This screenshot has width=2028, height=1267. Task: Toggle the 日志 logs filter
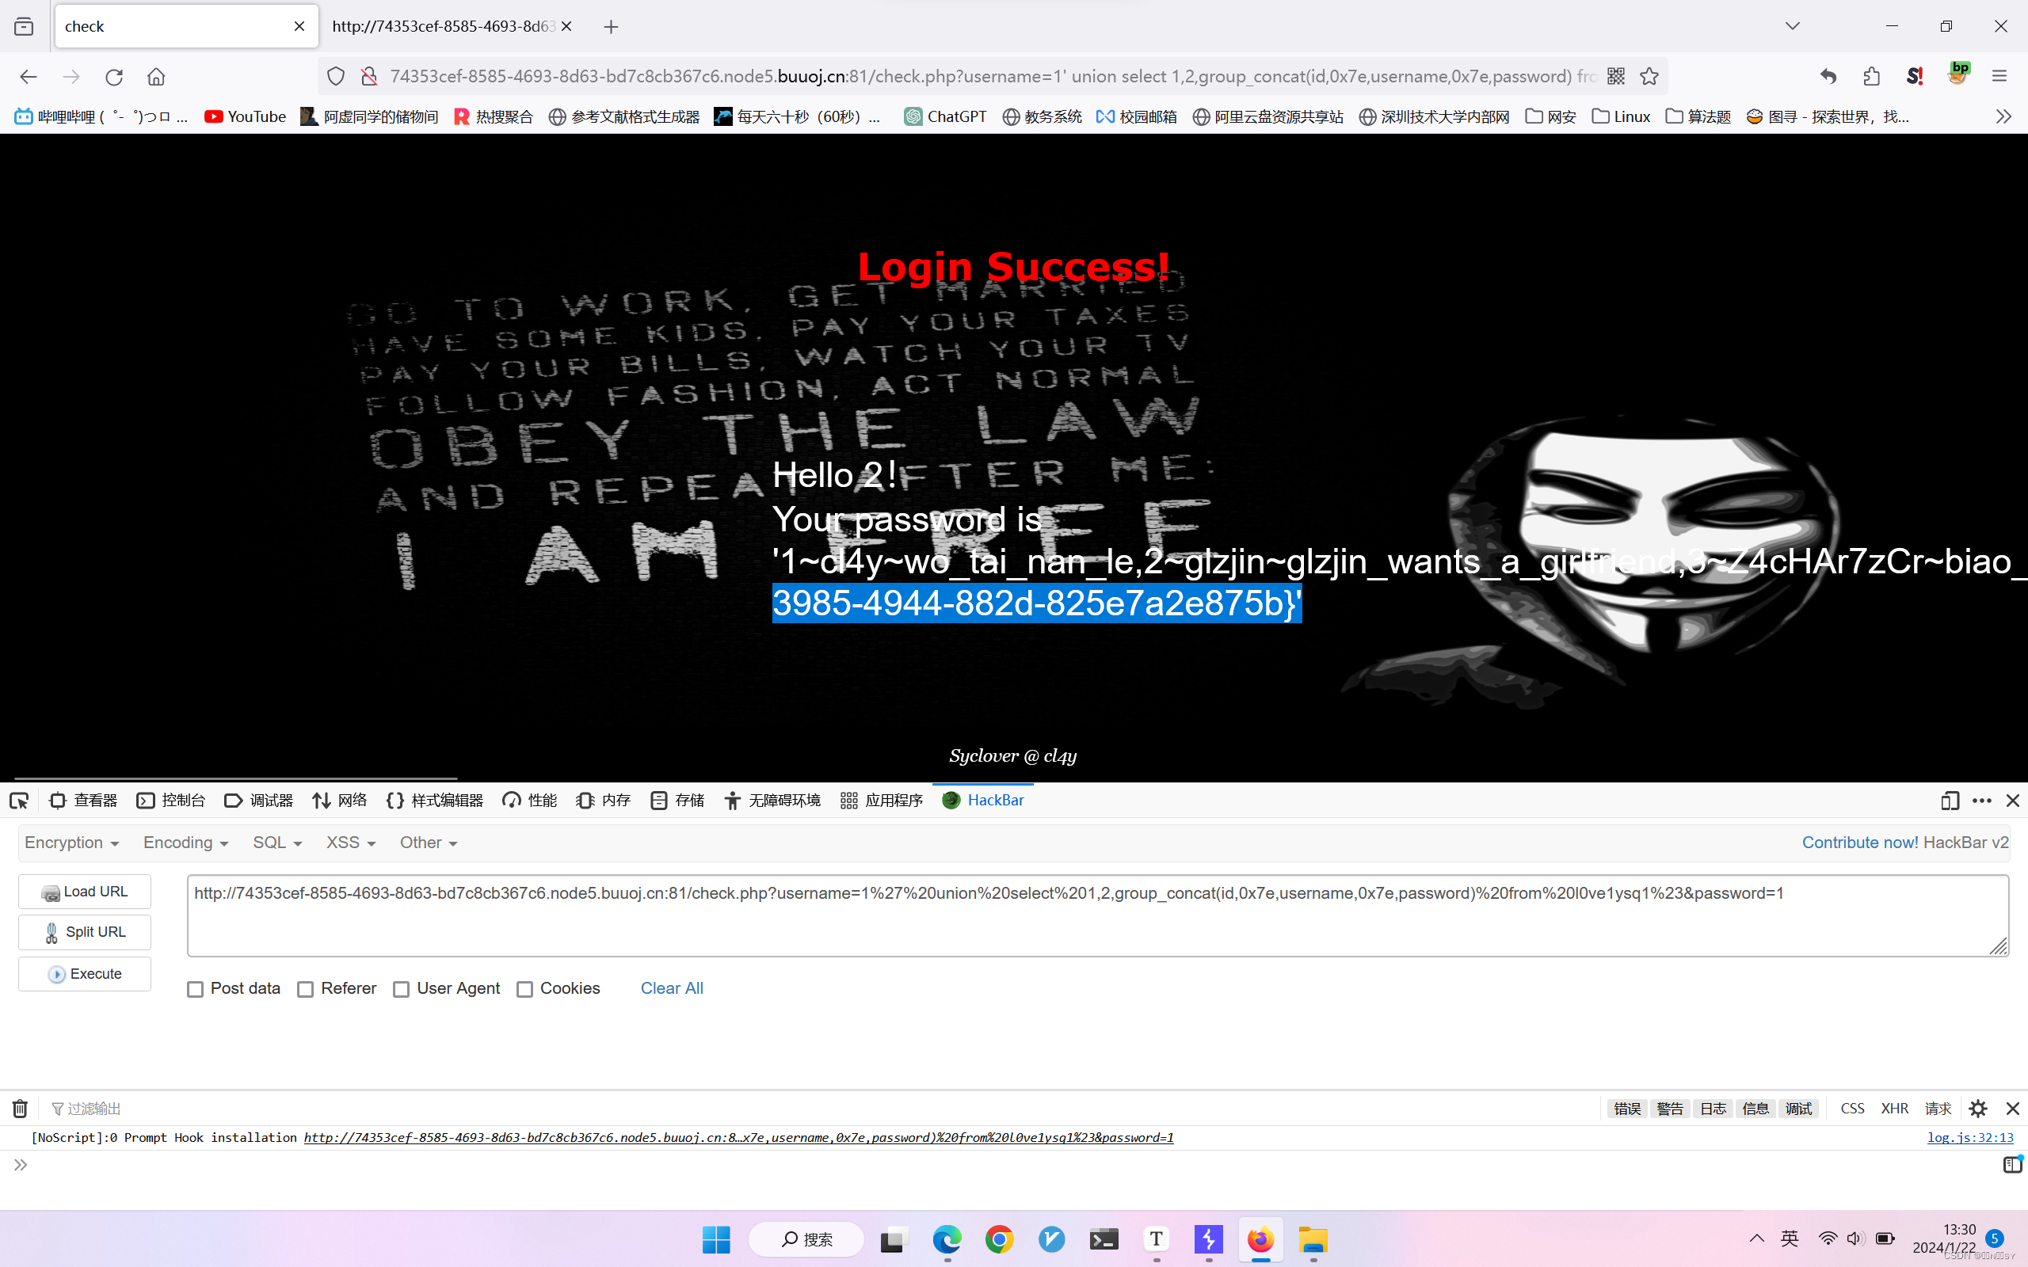click(x=1713, y=1109)
